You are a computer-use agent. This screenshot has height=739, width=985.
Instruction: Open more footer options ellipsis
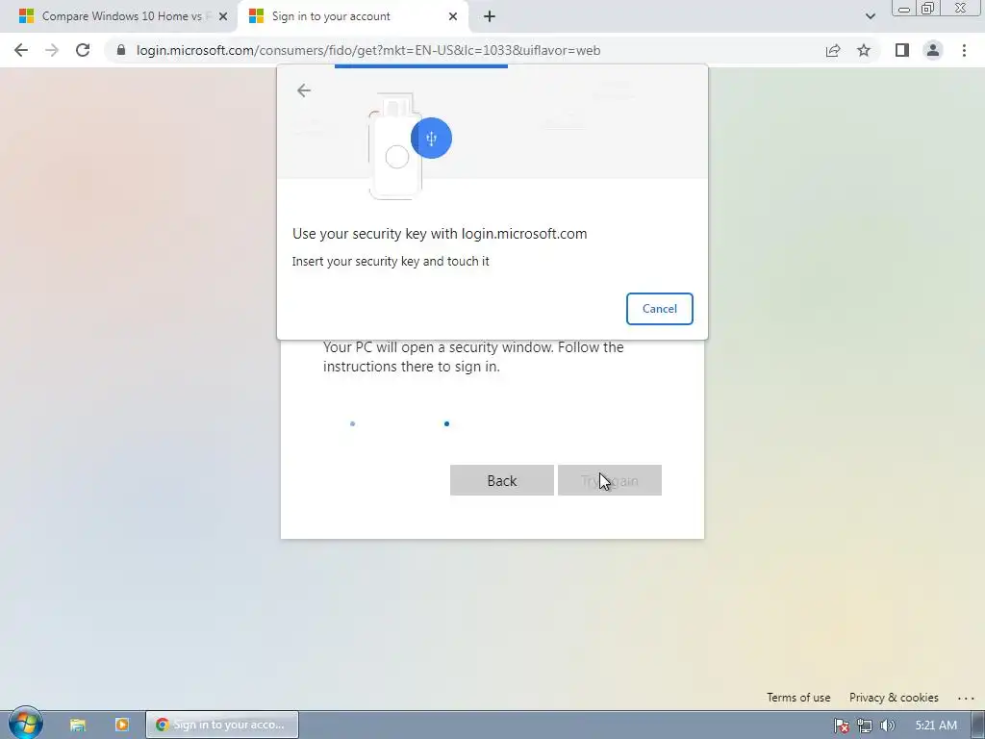tap(966, 699)
